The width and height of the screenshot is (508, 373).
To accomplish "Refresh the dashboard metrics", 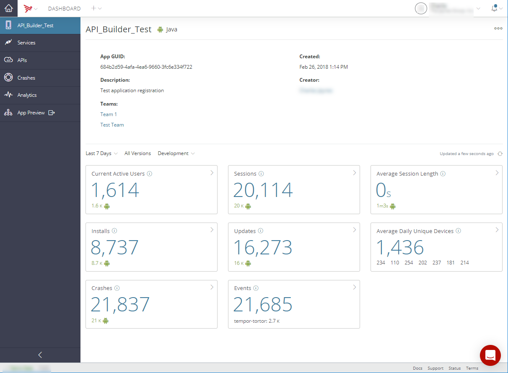I will (500, 153).
